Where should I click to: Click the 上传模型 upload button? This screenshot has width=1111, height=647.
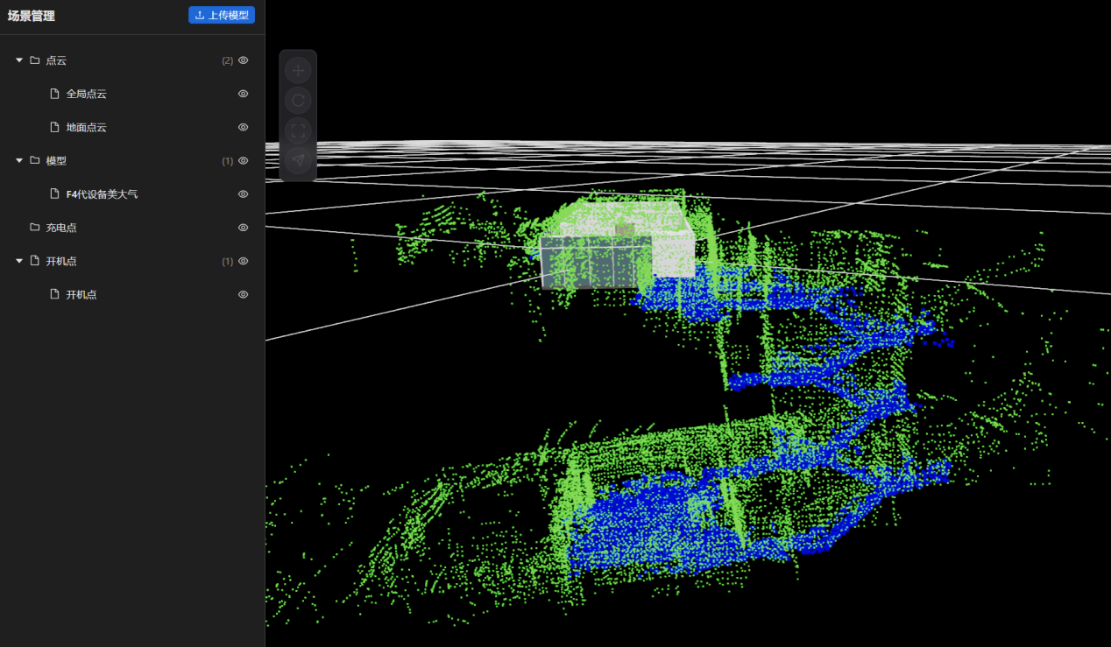pos(222,15)
